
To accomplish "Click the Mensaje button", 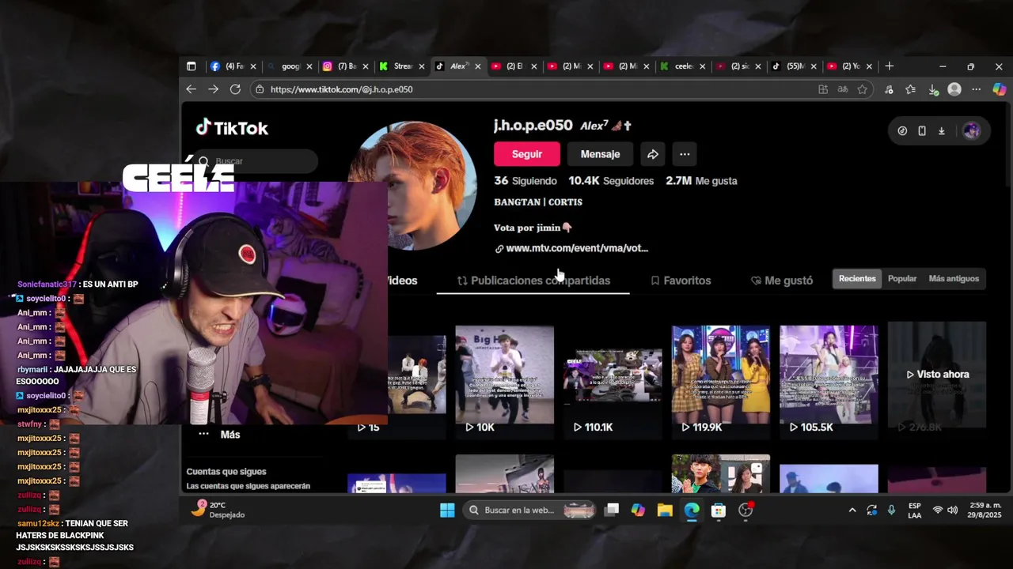I will tap(600, 154).
